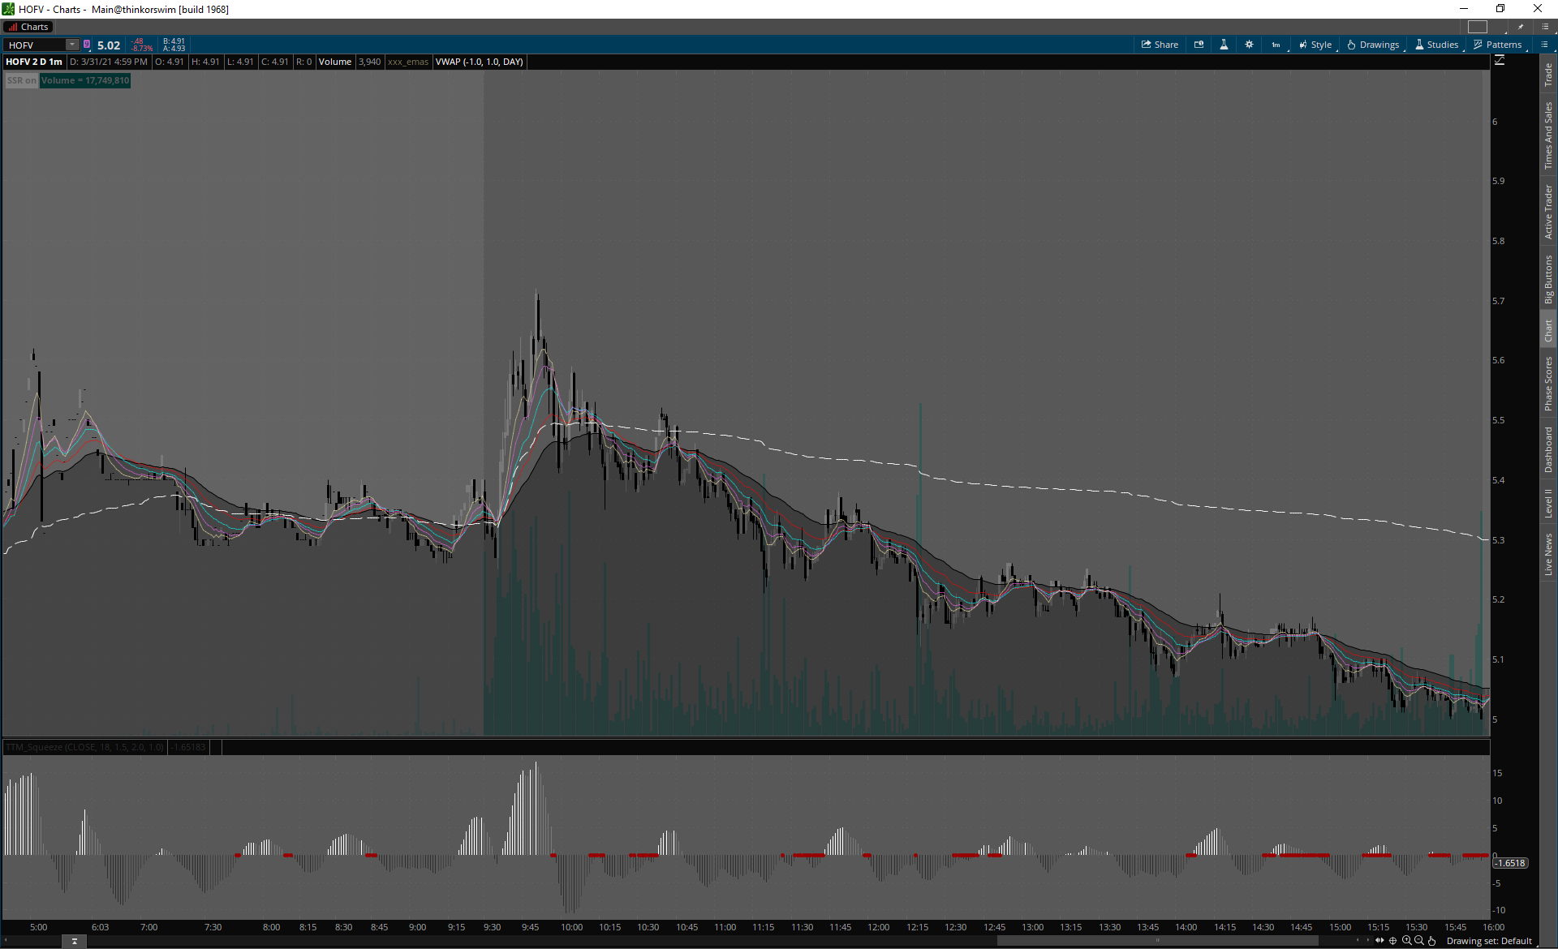This screenshot has width=1558, height=949.
Task: Toggle the expand time axis arrows icon
Action: [x=1379, y=941]
